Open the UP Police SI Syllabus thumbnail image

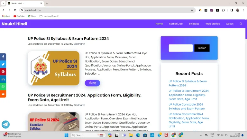(54, 68)
